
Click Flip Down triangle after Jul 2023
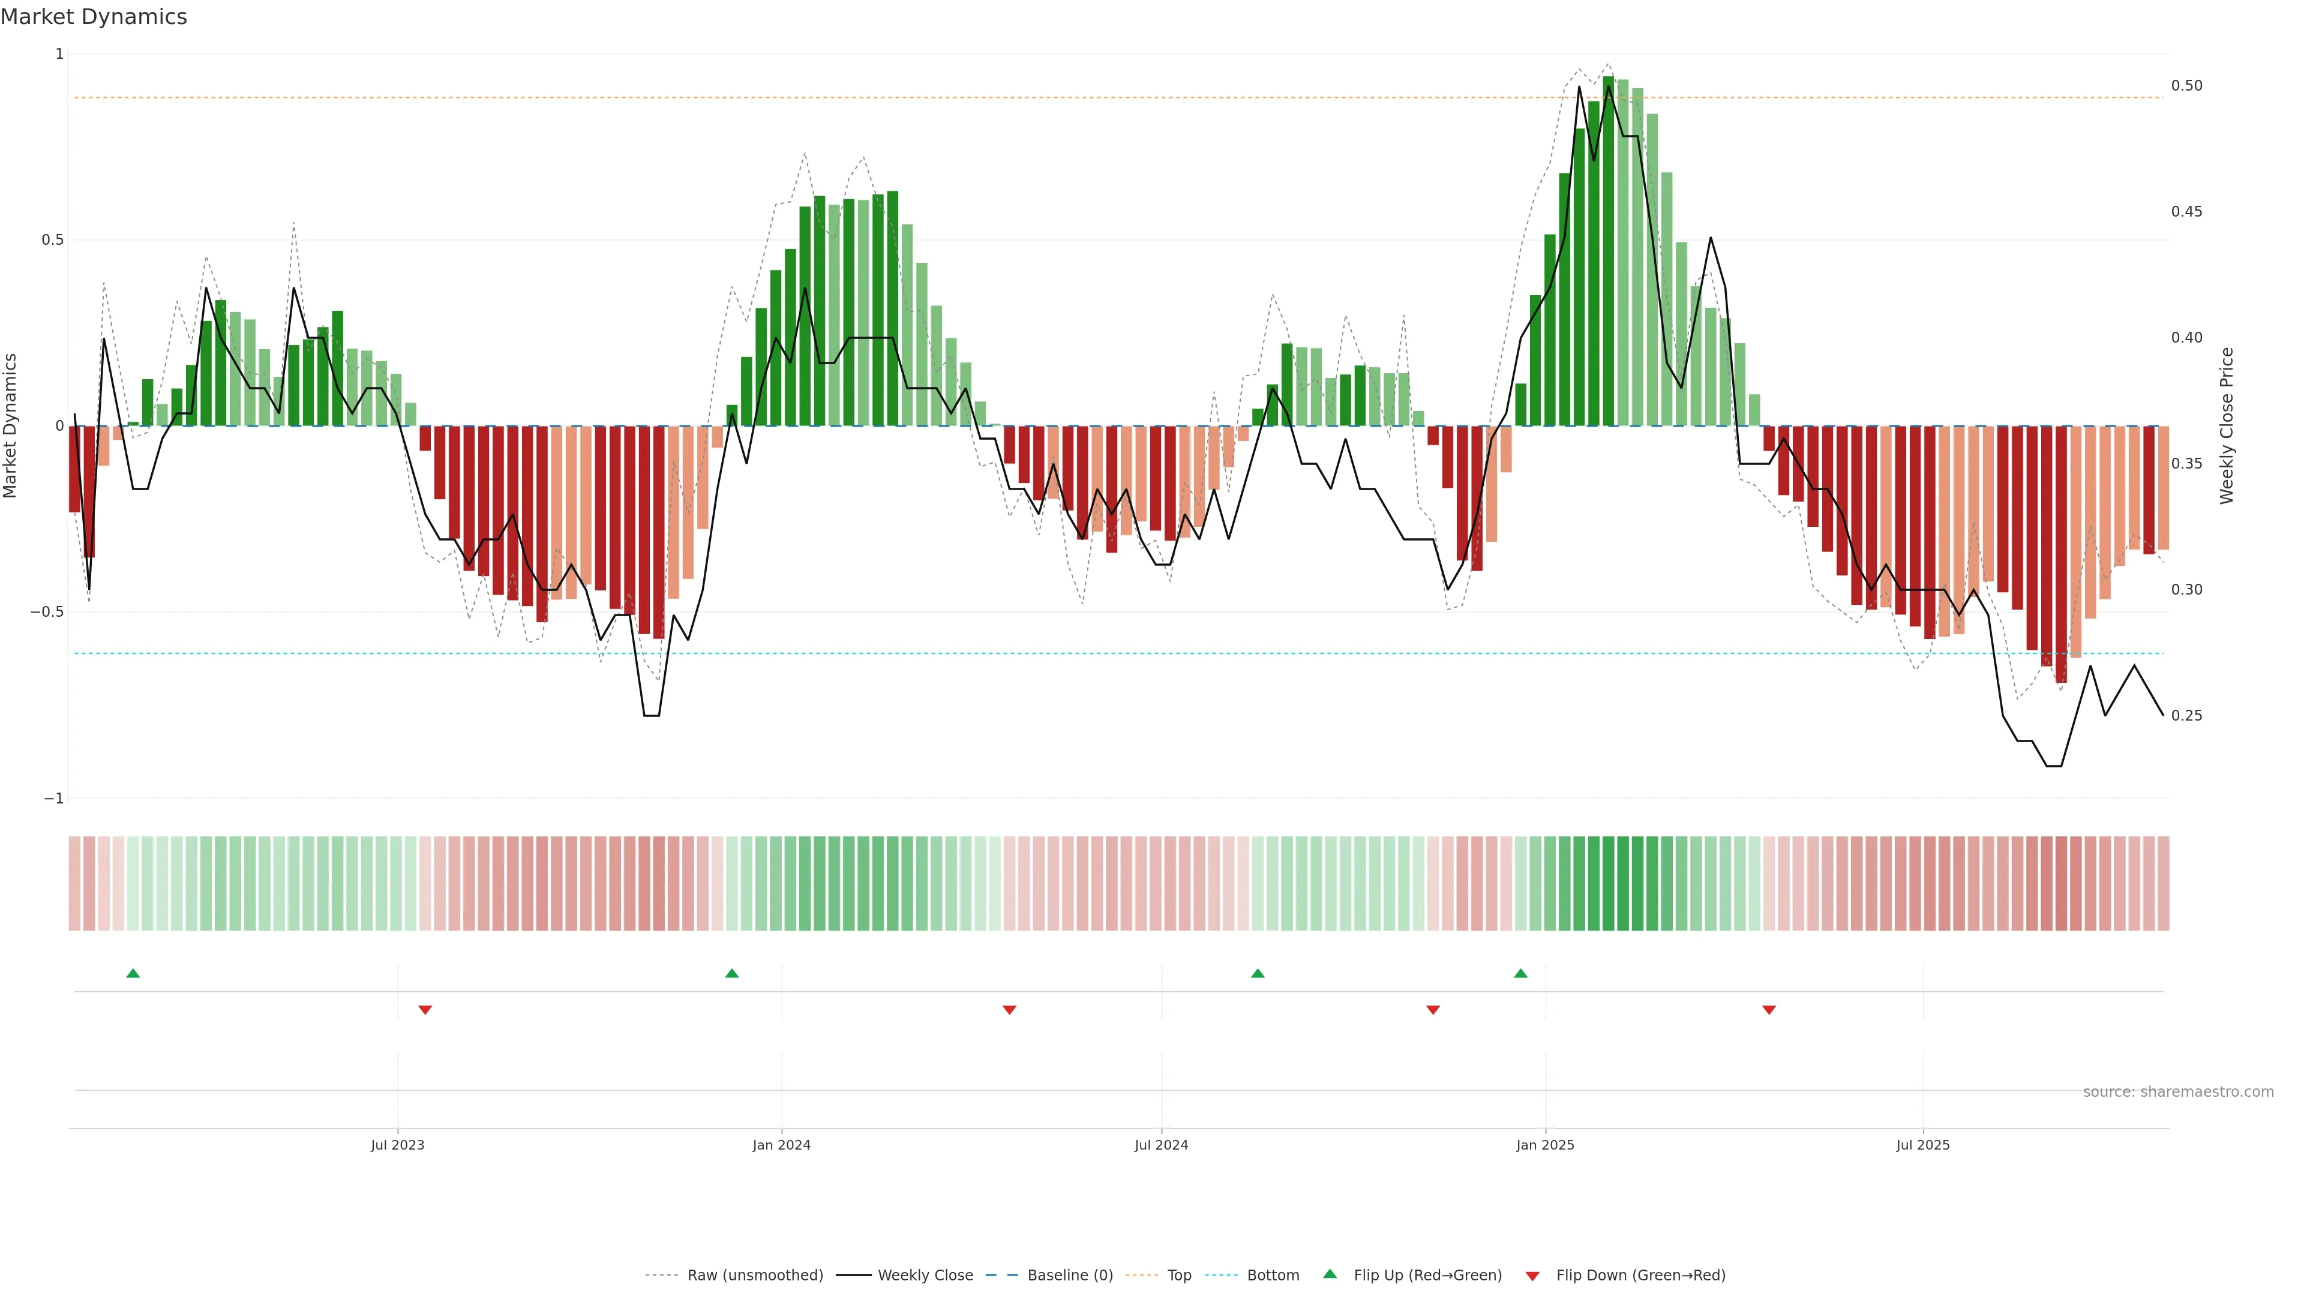click(x=425, y=1010)
